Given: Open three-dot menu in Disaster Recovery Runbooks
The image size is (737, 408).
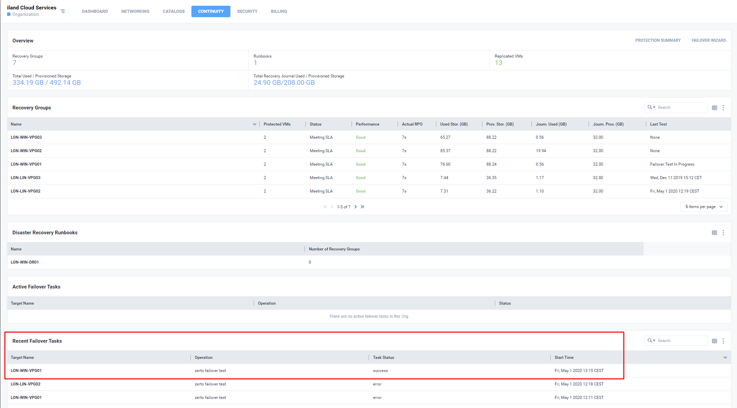Looking at the screenshot, I should pos(723,233).
